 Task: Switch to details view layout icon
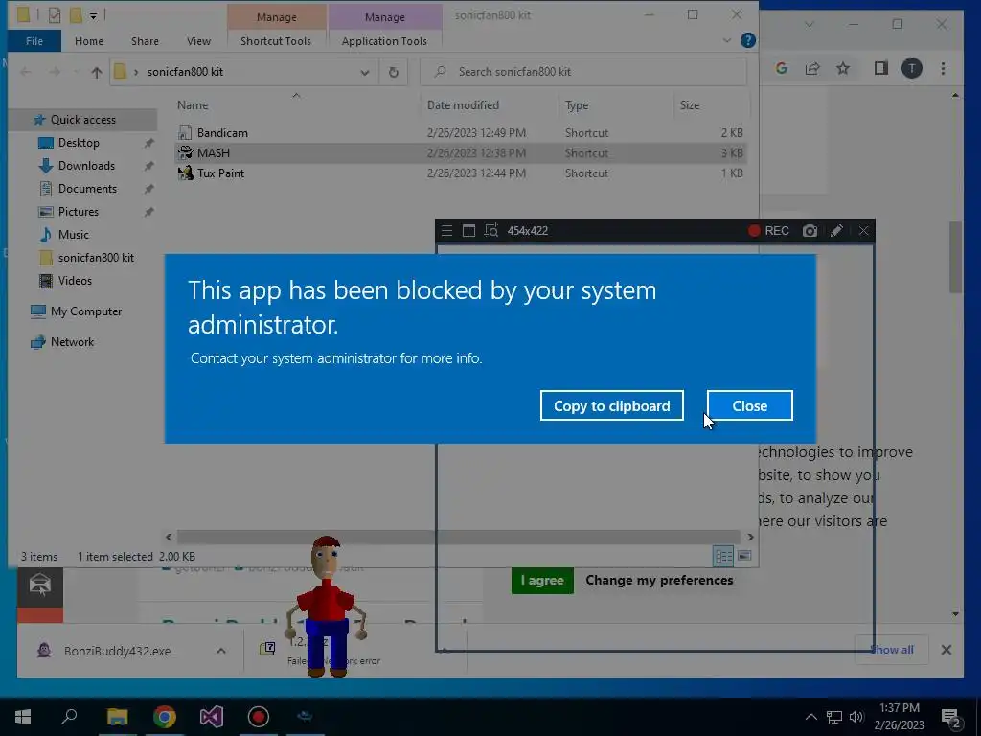pos(724,556)
